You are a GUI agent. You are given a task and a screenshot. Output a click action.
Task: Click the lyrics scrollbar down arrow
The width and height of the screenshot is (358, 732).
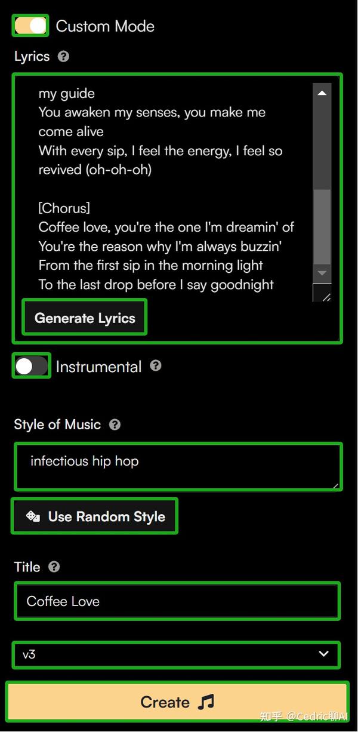322,273
